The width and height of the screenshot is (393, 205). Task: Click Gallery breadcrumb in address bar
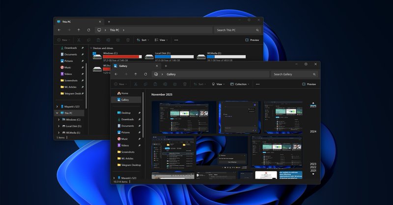click(x=171, y=74)
